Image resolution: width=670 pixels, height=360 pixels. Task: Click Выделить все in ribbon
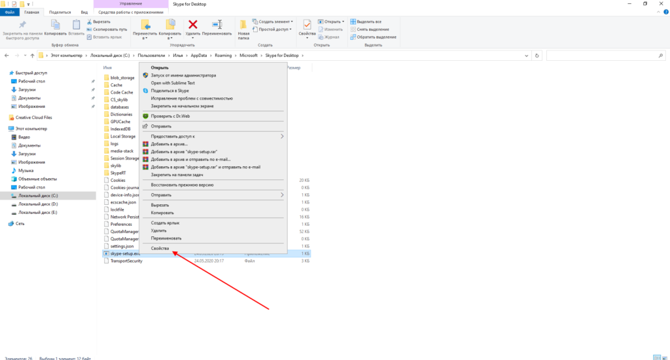[366, 22]
